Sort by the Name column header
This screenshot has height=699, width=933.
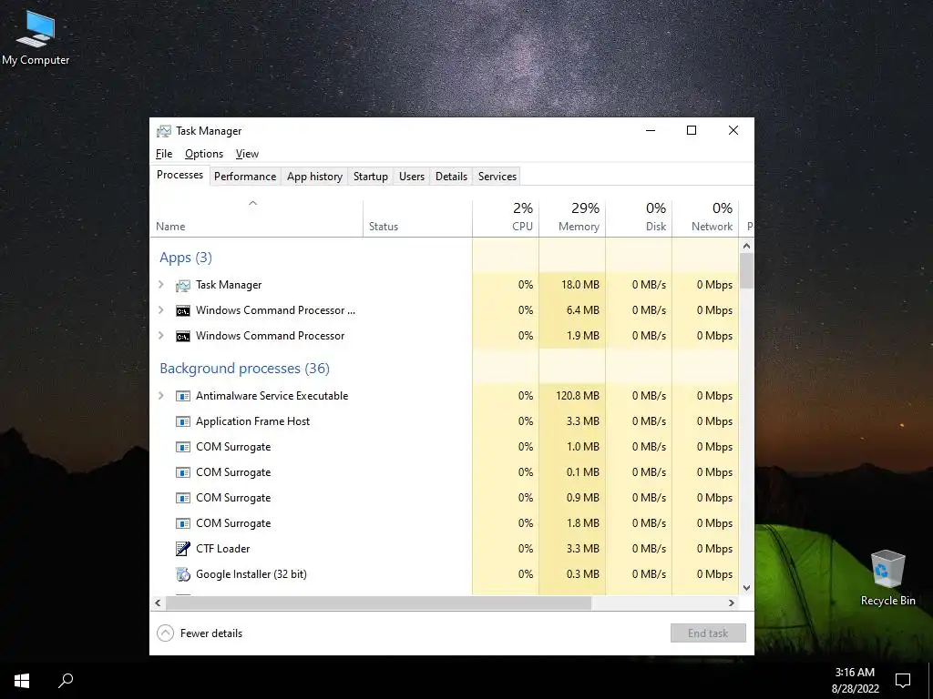256,218
